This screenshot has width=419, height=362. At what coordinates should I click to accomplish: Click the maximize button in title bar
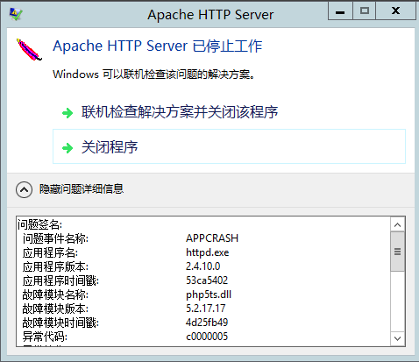[x=364, y=11]
